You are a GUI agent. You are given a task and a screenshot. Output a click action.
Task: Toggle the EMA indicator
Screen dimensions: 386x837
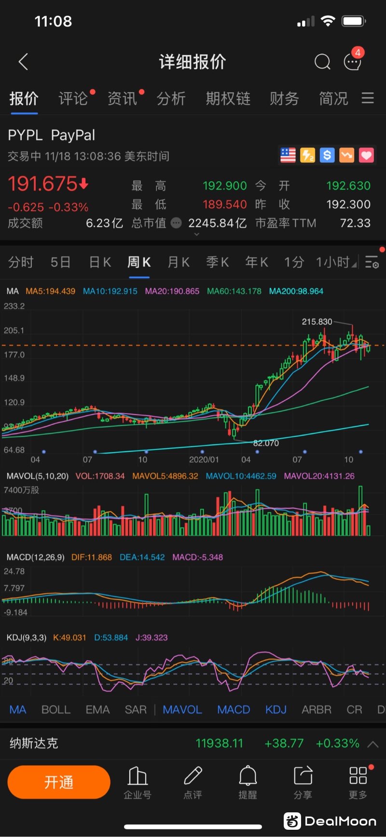coord(97,710)
